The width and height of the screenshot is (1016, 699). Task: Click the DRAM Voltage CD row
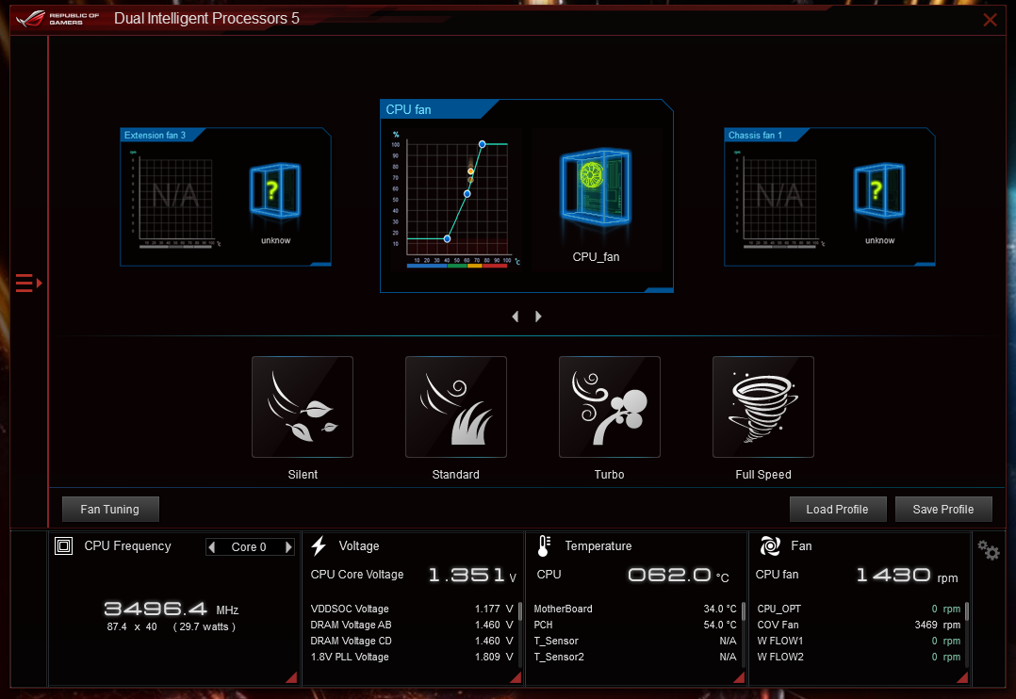coord(412,641)
